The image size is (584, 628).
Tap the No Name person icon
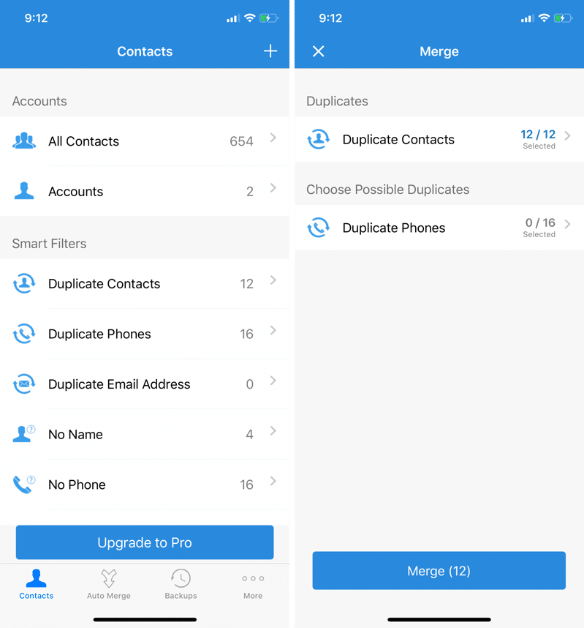tap(24, 434)
